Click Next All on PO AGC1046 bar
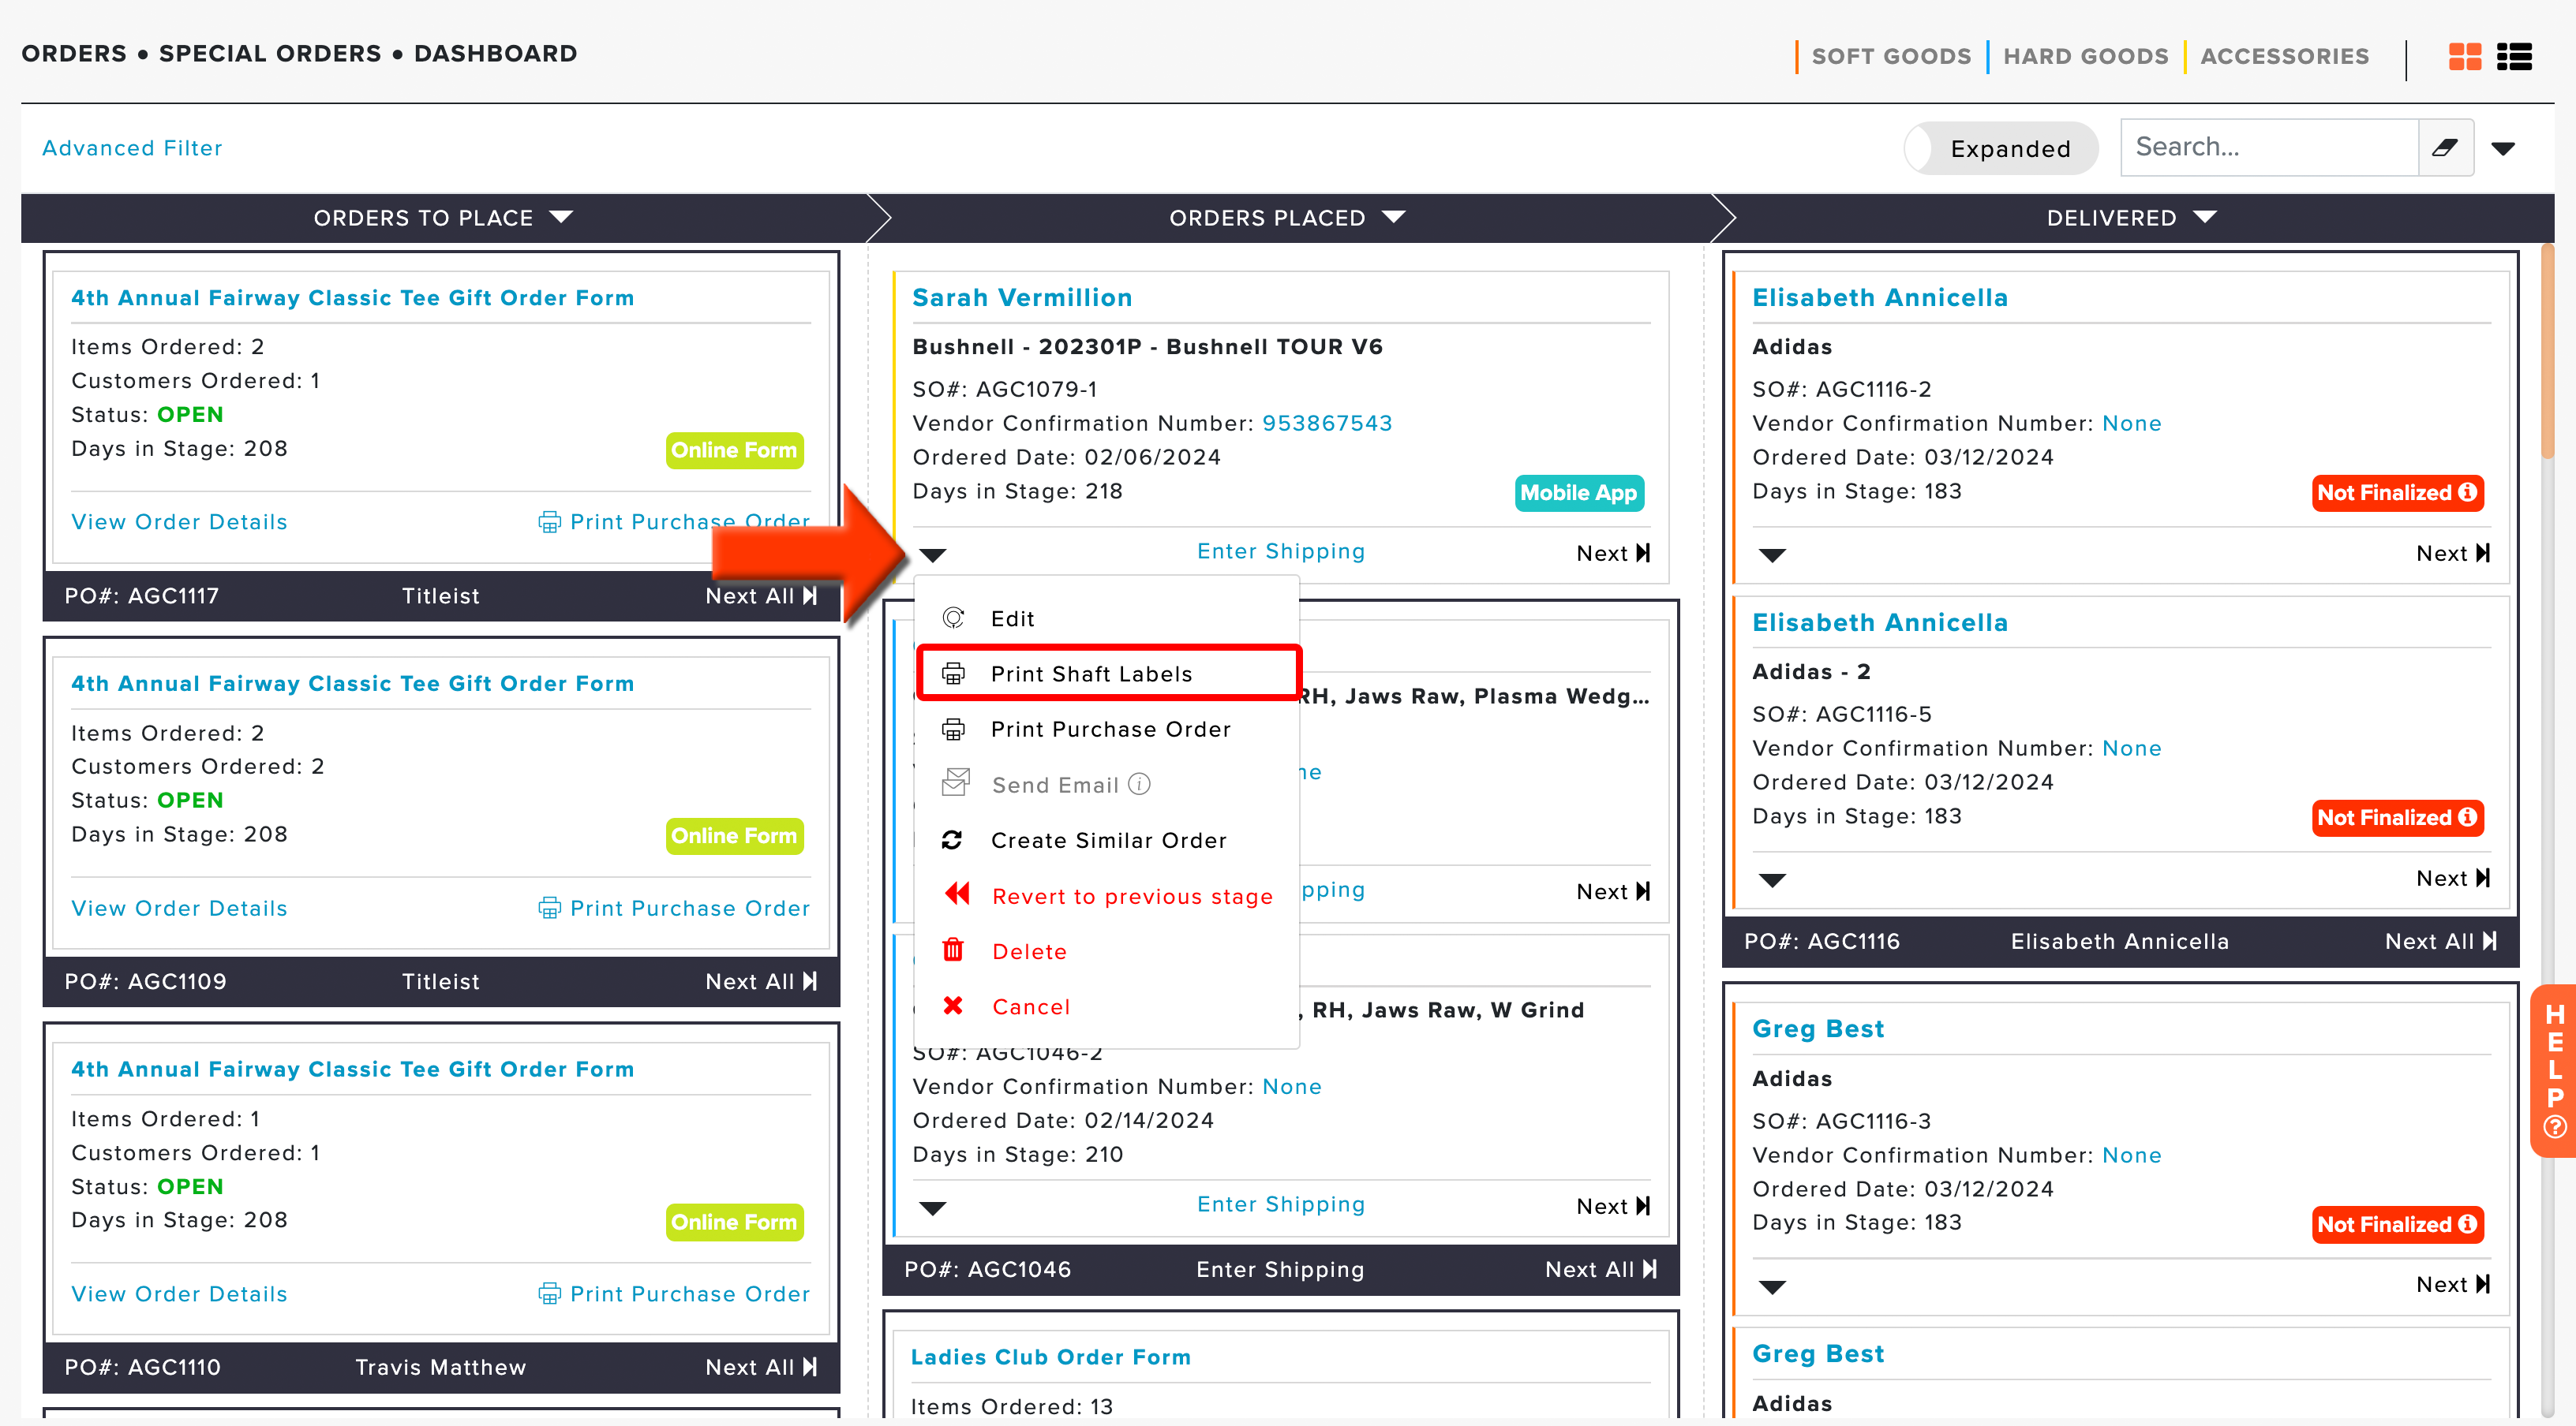Image resolution: width=2576 pixels, height=1426 pixels. coord(1601,1269)
